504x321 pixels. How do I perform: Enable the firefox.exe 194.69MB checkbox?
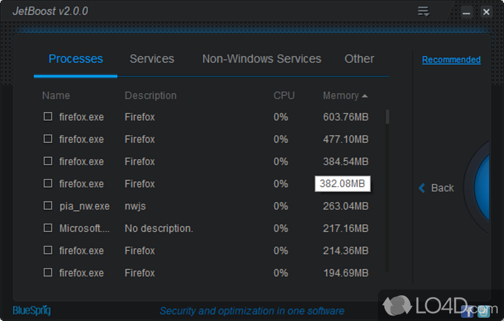point(48,273)
